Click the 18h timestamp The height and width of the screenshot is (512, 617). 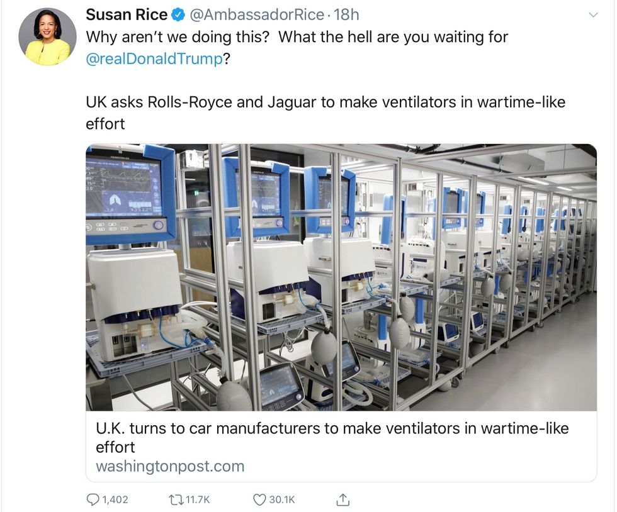pos(346,14)
